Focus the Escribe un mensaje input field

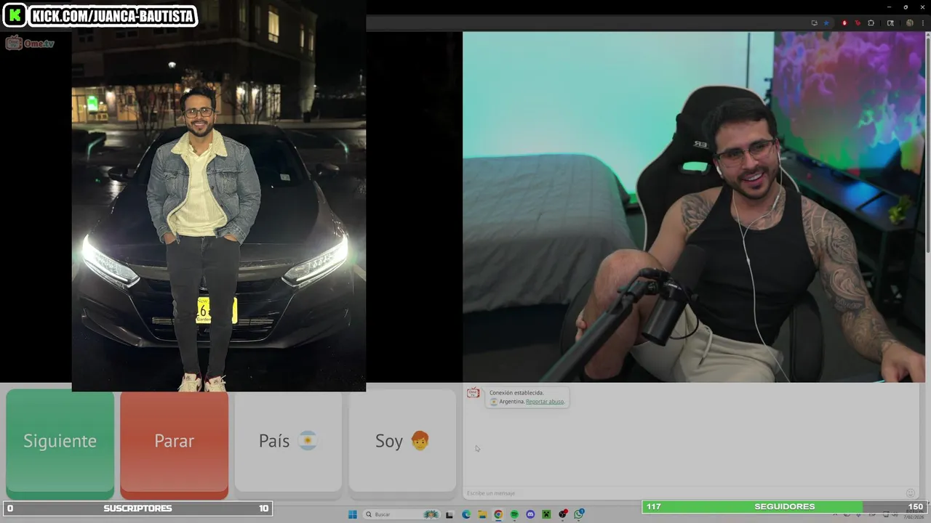684,493
